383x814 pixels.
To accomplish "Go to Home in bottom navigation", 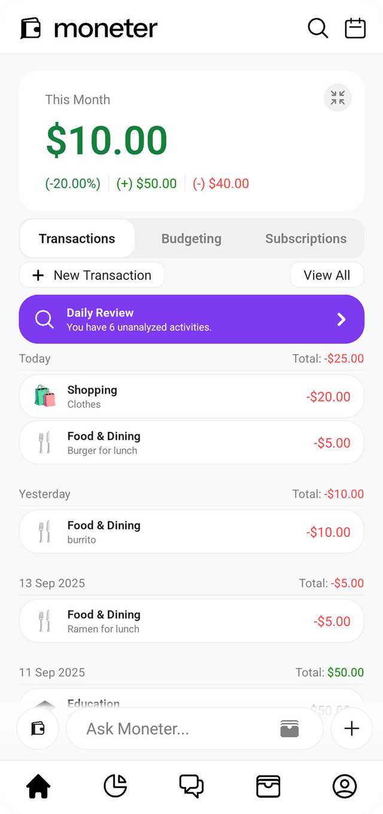I will pos(38,786).
